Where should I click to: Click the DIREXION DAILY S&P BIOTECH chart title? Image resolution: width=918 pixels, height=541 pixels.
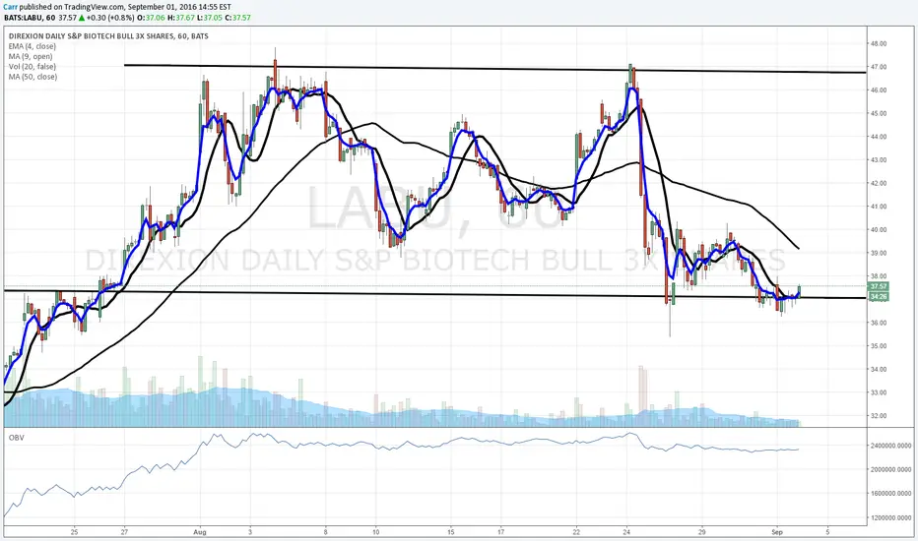point(108,36)
